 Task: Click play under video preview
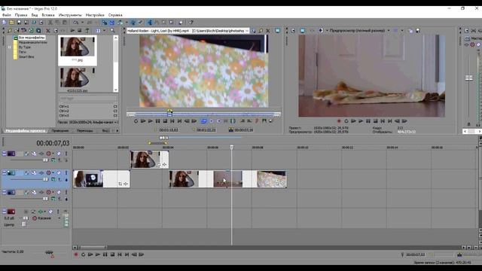[361, 121]
